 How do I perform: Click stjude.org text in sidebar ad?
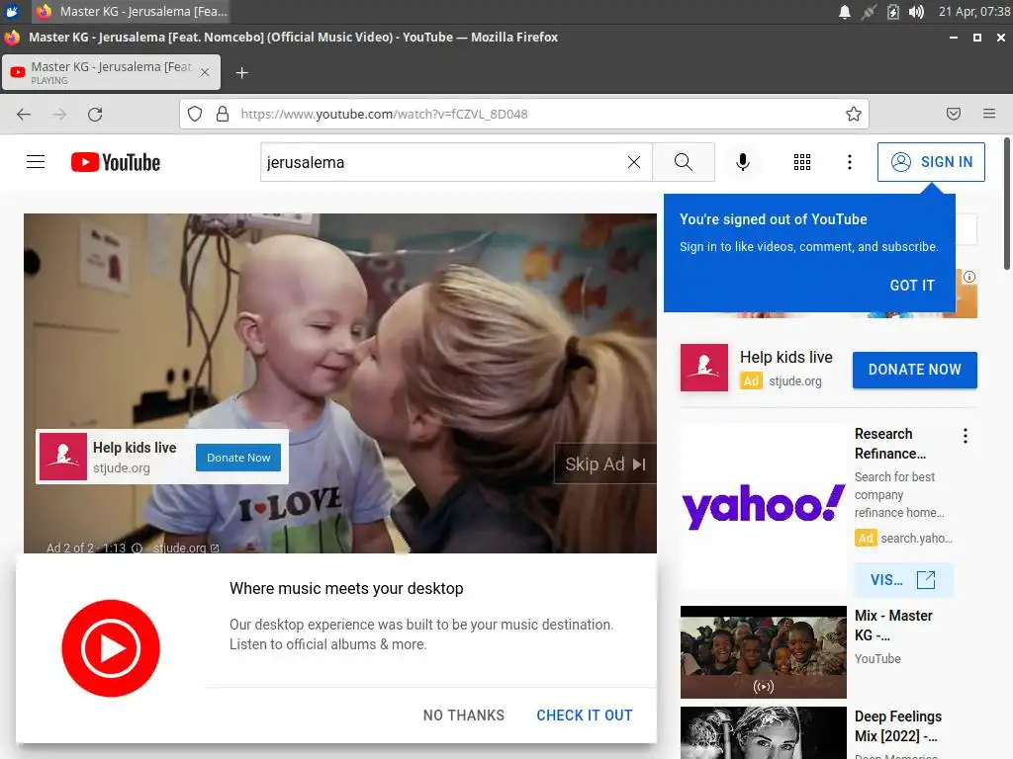click(x=795, y=381)
